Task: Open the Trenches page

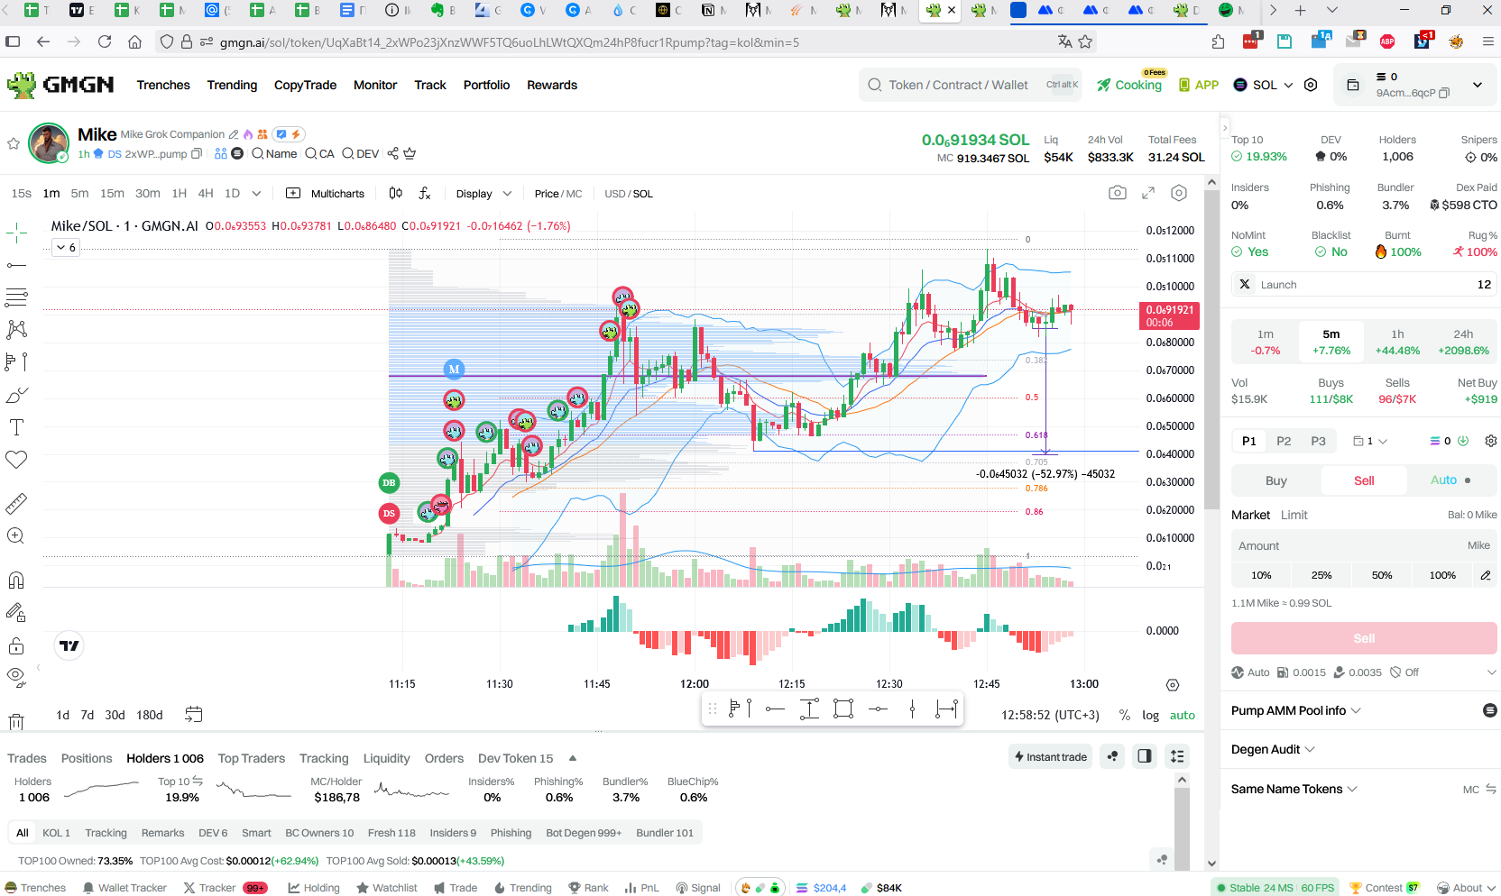Action: point(163,85)
